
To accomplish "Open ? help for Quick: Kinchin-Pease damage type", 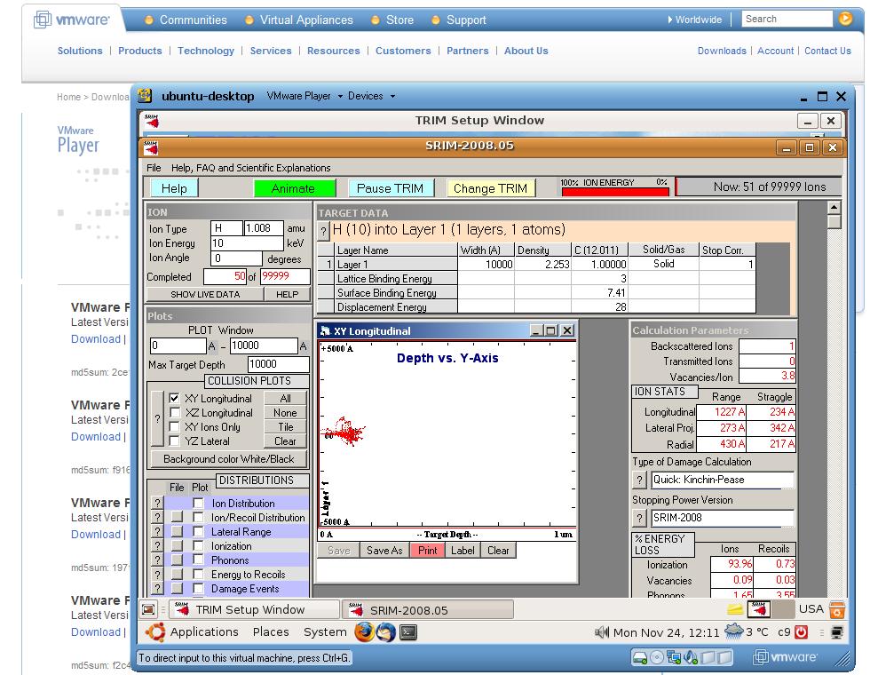I will tap(639, 480).
